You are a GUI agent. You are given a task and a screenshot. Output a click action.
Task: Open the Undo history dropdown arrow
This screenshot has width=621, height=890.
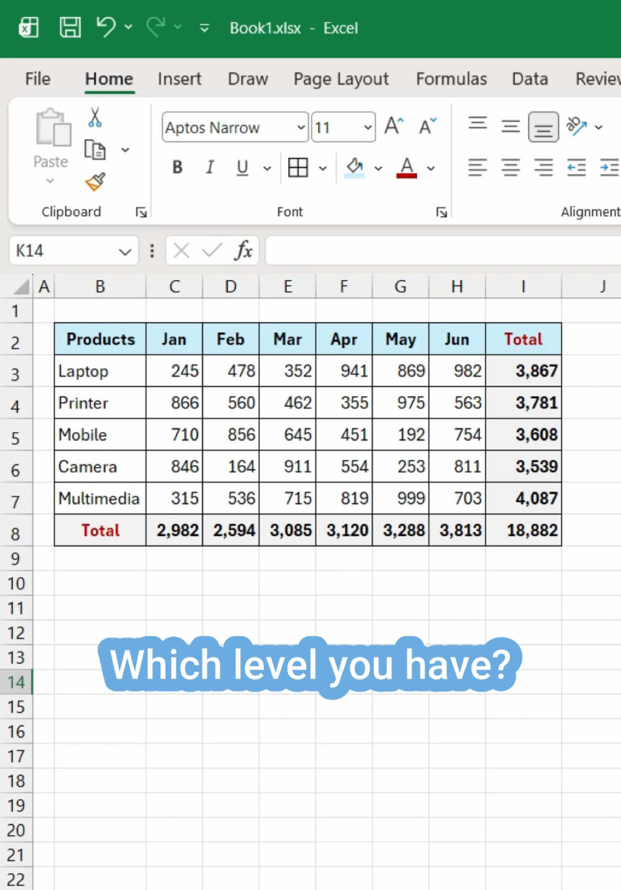pos(128,27)
